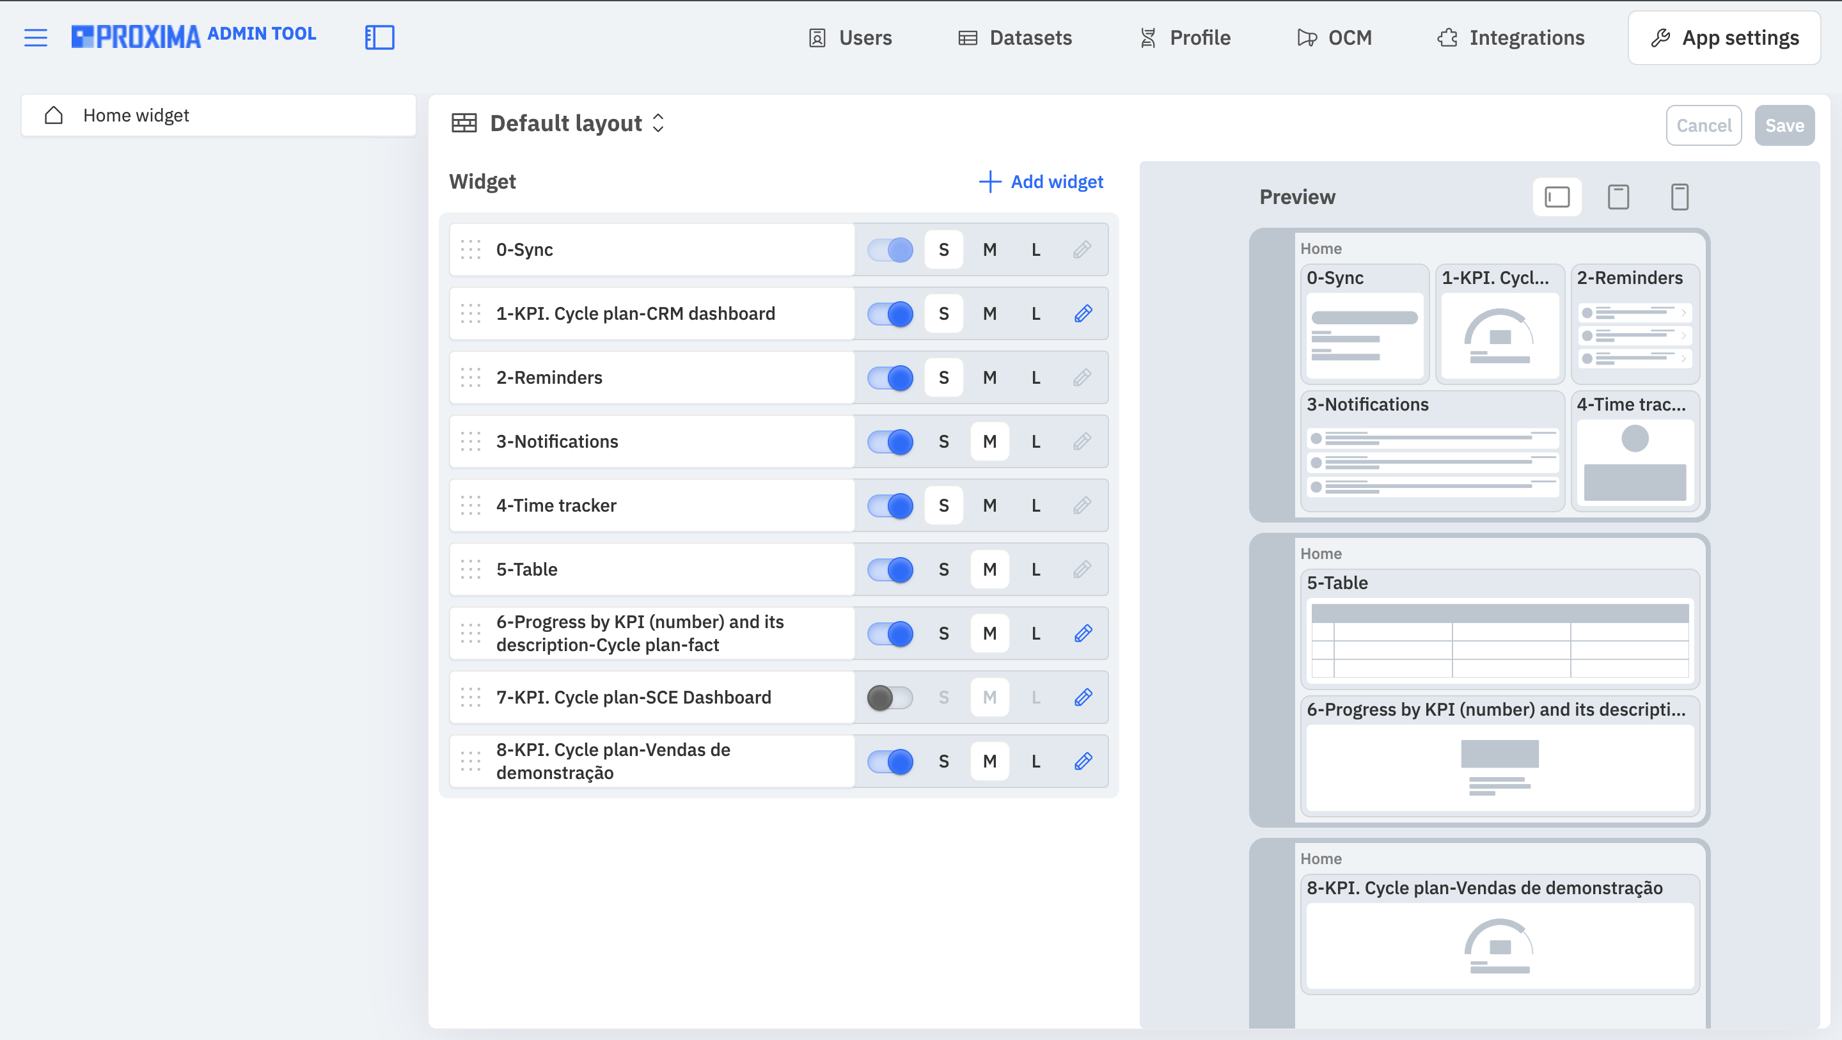Open the Users menu
Viewport: 1842px width, 1040px height.
coord(850,37)
